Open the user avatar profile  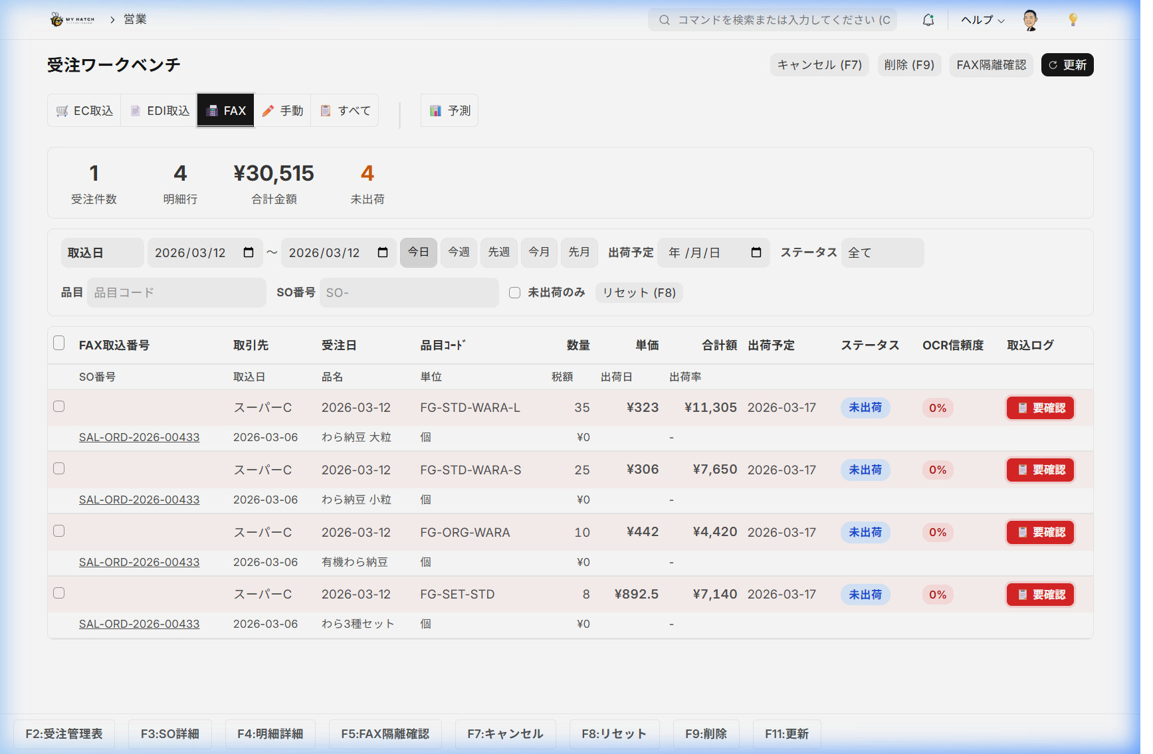(x=1030, y=20)
